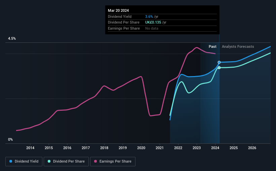Select the teal Dividend Per Share data point marker
276x171 pixels.
point(219,68)
